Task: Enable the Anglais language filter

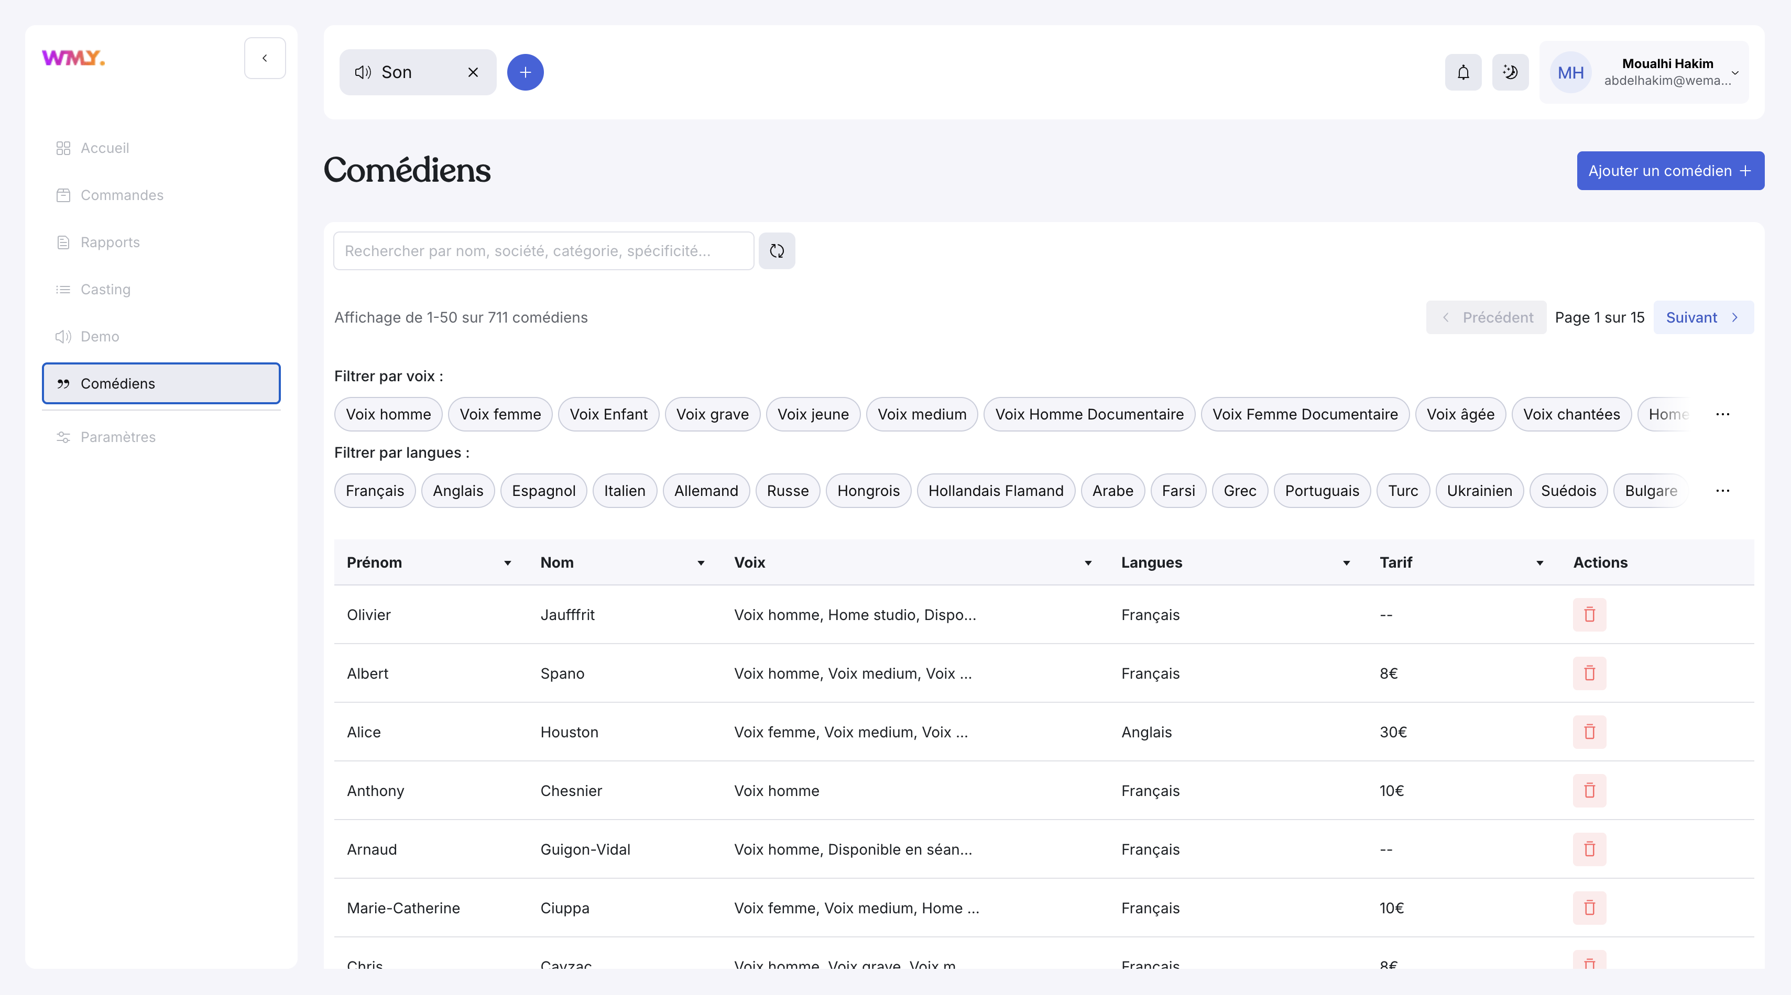Action: click(457, 491)
